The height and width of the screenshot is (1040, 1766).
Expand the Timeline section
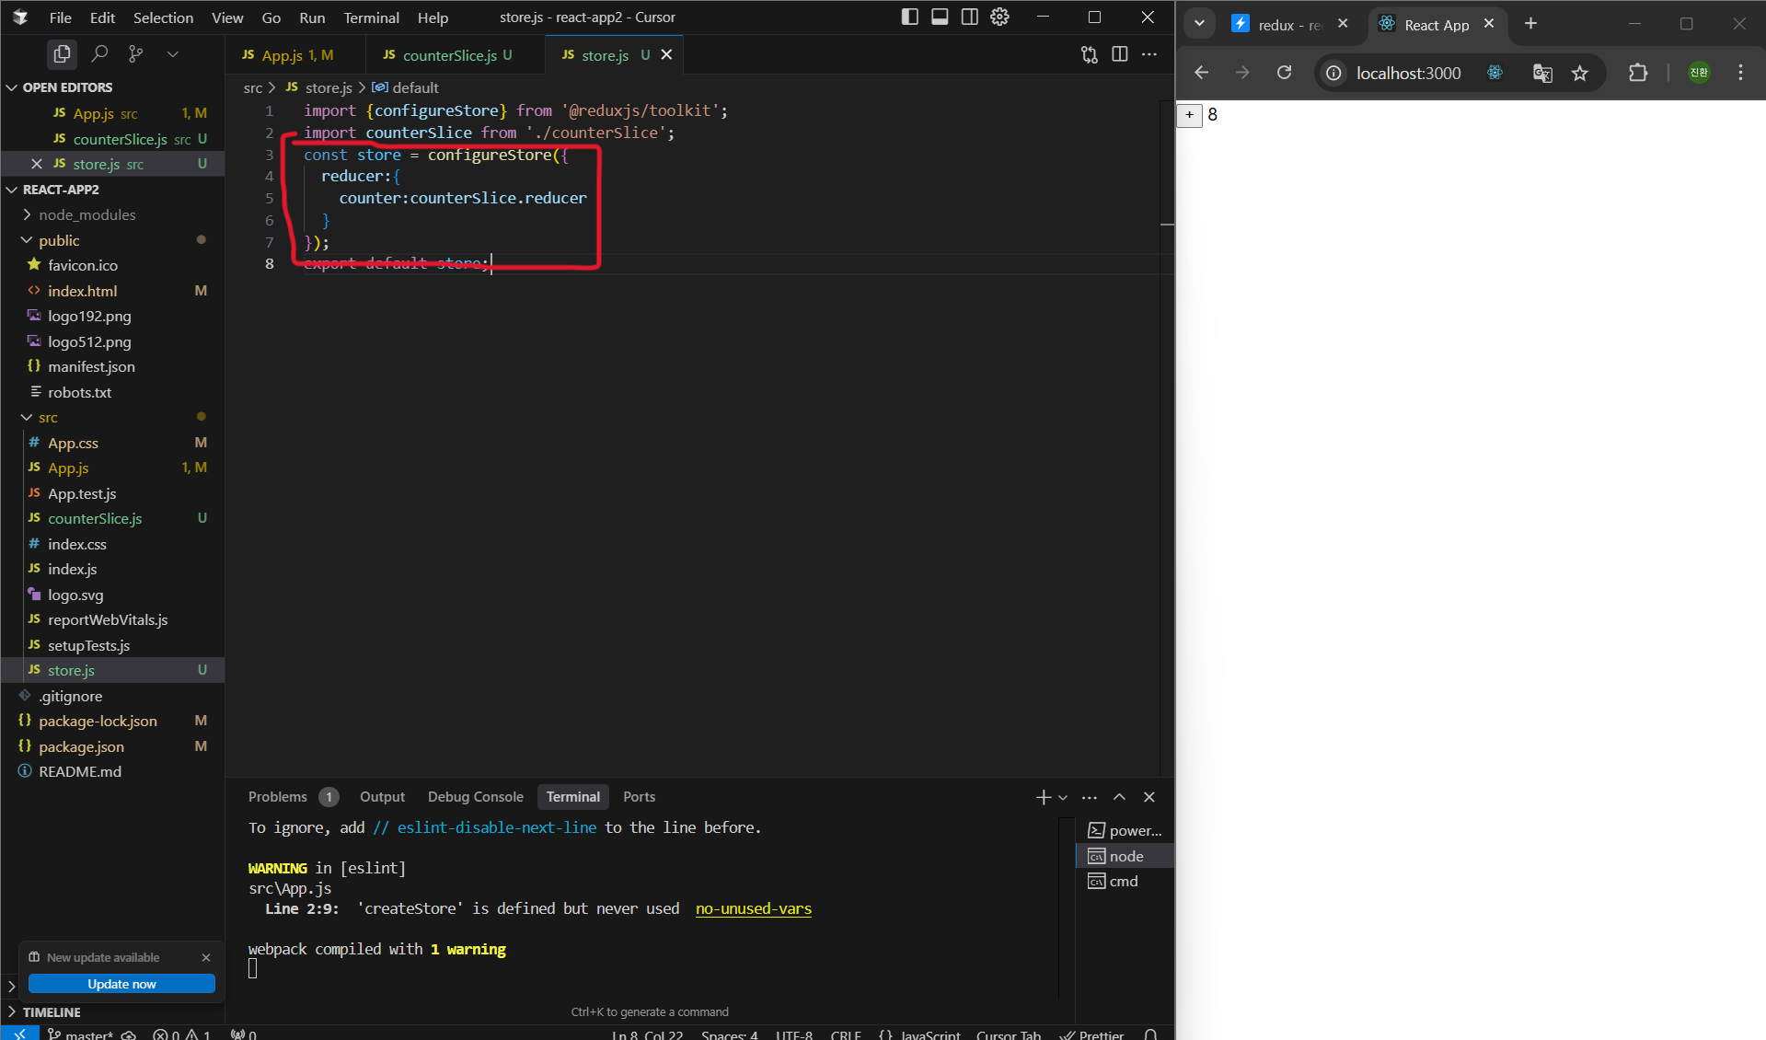click(51, 1011)
